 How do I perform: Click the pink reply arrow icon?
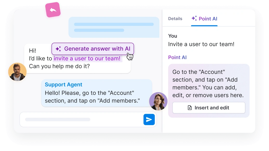53,10
